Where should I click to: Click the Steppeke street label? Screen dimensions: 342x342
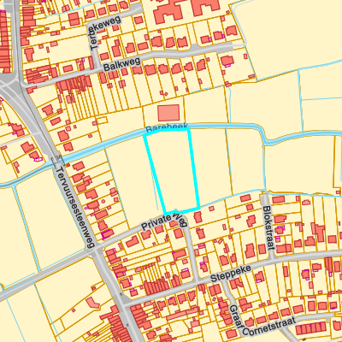click(231, 274)
